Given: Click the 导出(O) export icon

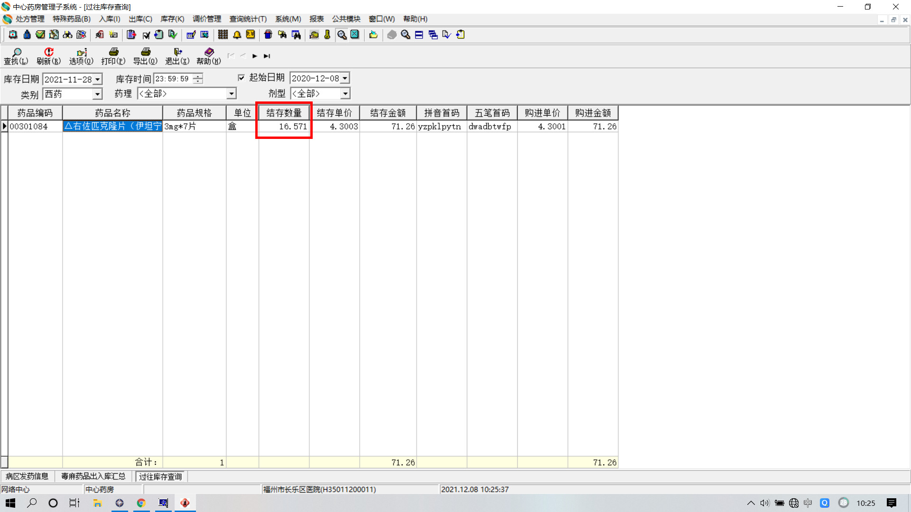Looking at the screenshot, I should tap(145, 55).
